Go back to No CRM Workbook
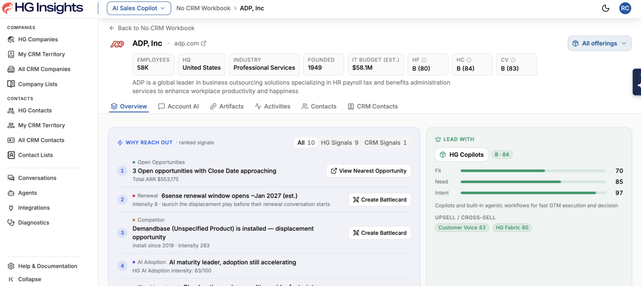This screenshot has width=641, height=286. coord(152,28)
